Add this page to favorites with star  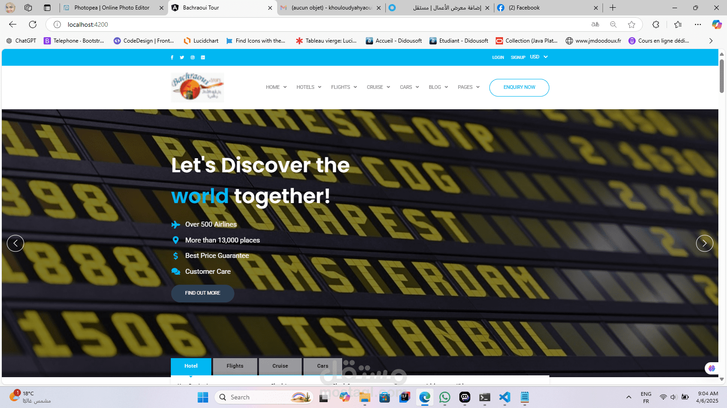click(x=632, y=24)
